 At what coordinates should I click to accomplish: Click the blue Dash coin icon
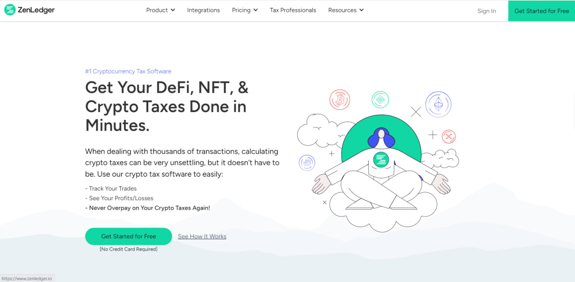307,163
